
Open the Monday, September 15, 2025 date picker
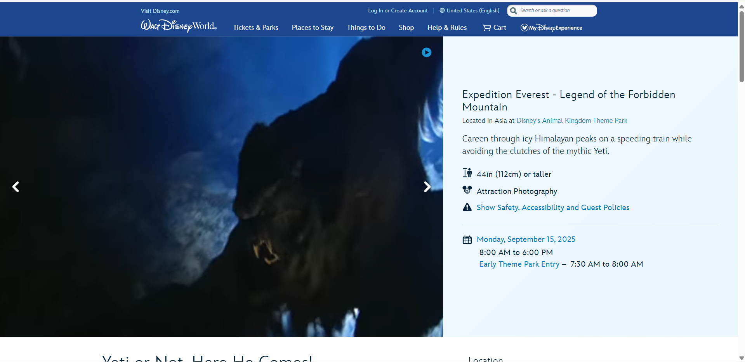pos(526,240)
